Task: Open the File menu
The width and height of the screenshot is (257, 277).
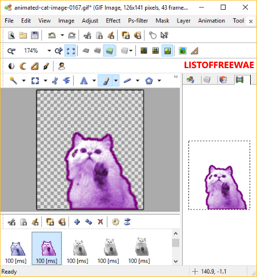Action: click(x=9, y=21)
